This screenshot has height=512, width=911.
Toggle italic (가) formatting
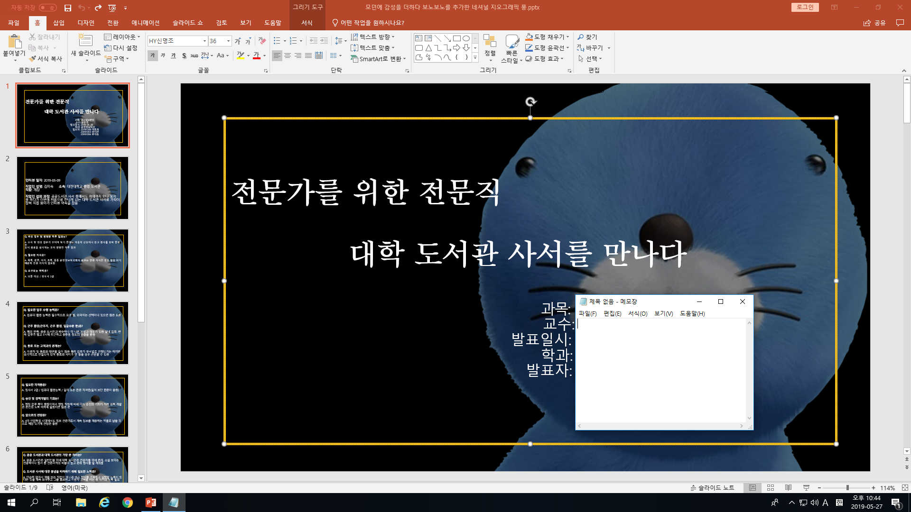pos(163,55)
